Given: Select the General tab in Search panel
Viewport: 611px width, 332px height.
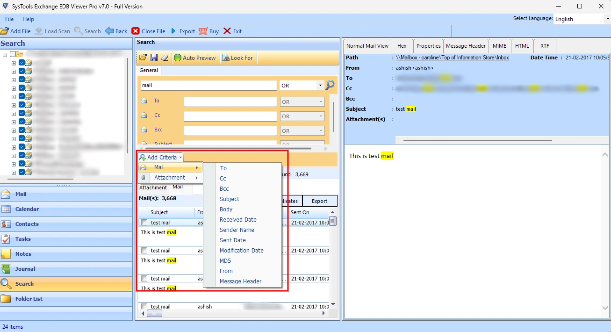Looking at the screenshot, I should pyautogui.click(x=149, y=70).
